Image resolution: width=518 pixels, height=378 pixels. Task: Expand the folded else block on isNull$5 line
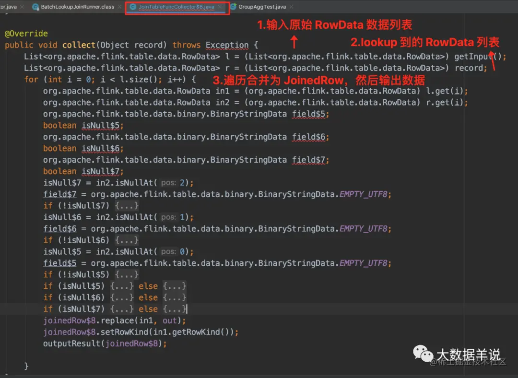pos(175,285)
